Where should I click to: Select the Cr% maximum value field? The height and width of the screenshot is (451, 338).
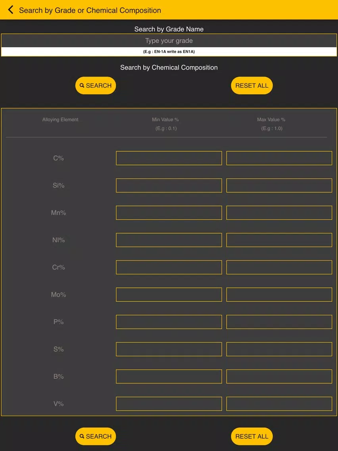point(279,268)
